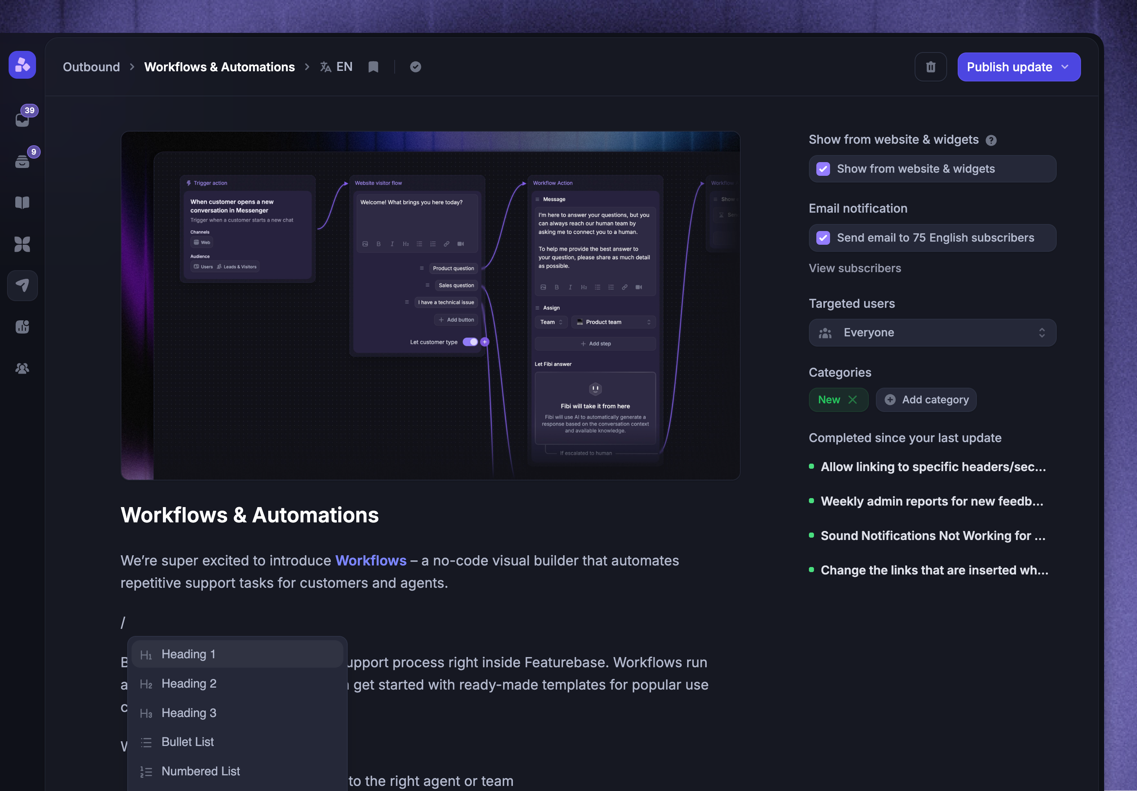Select Heading 1 from the slash menu
1137x791 pixels.
point(237,654)
